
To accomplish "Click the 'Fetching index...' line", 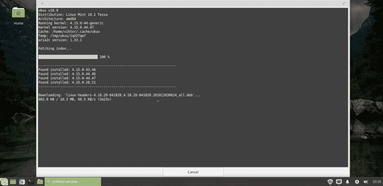I will tap(55, 49).
